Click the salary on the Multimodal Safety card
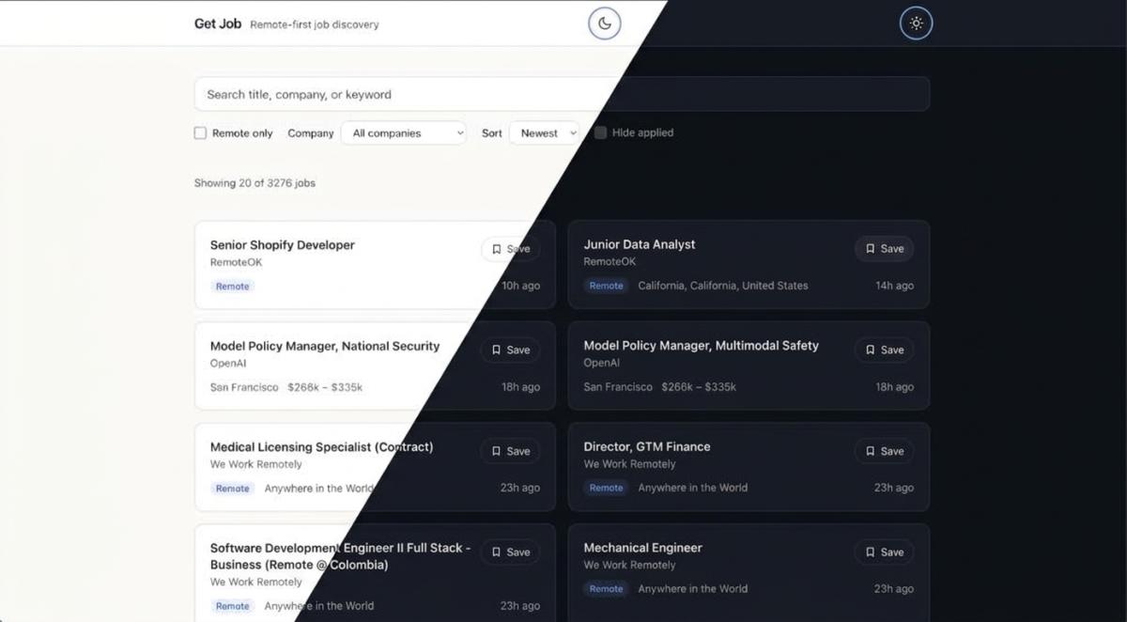 (699, 387)
